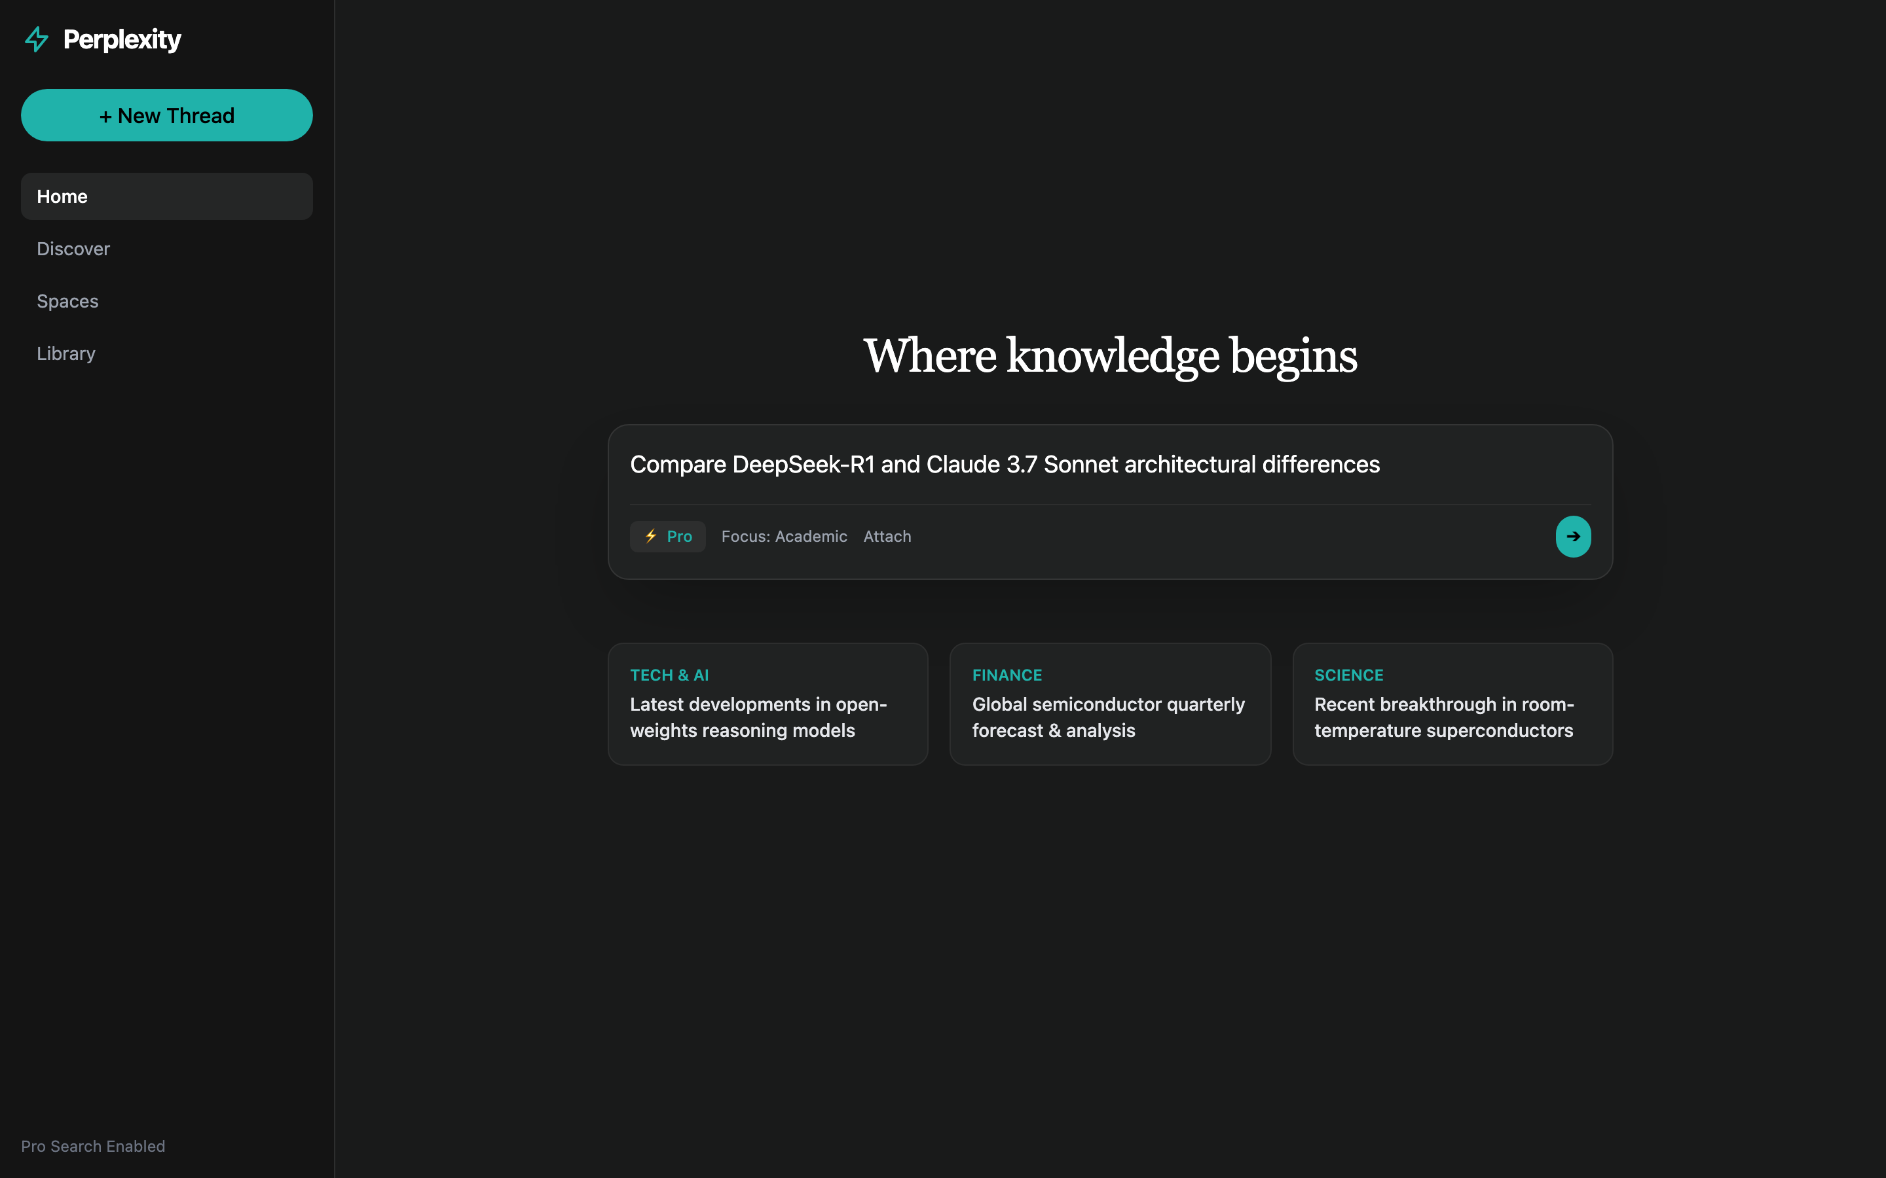Click the Perplexity lightning bolt logo icon

pyautogui.click(x=37, y=39)
